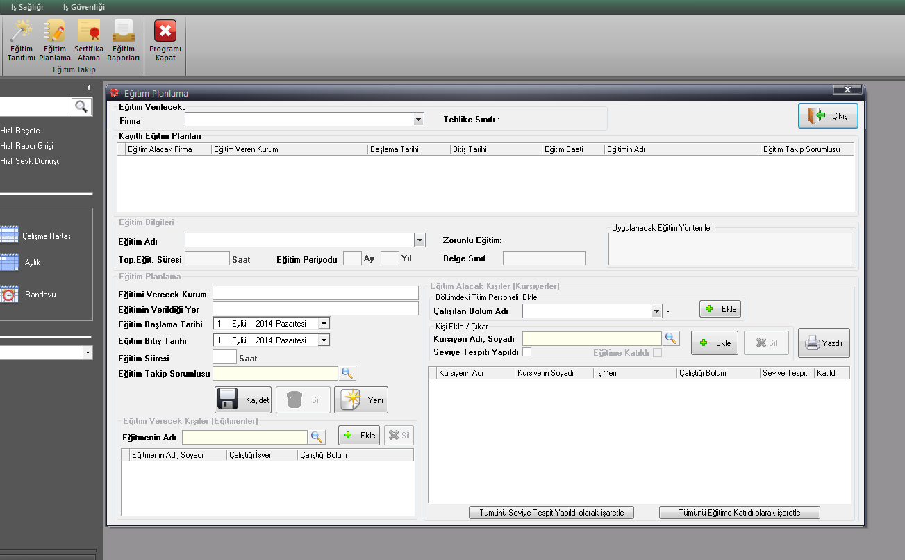The image size is (905, 560).
Task: Click the left sidebar search box
Action: (x=35, y=106)
